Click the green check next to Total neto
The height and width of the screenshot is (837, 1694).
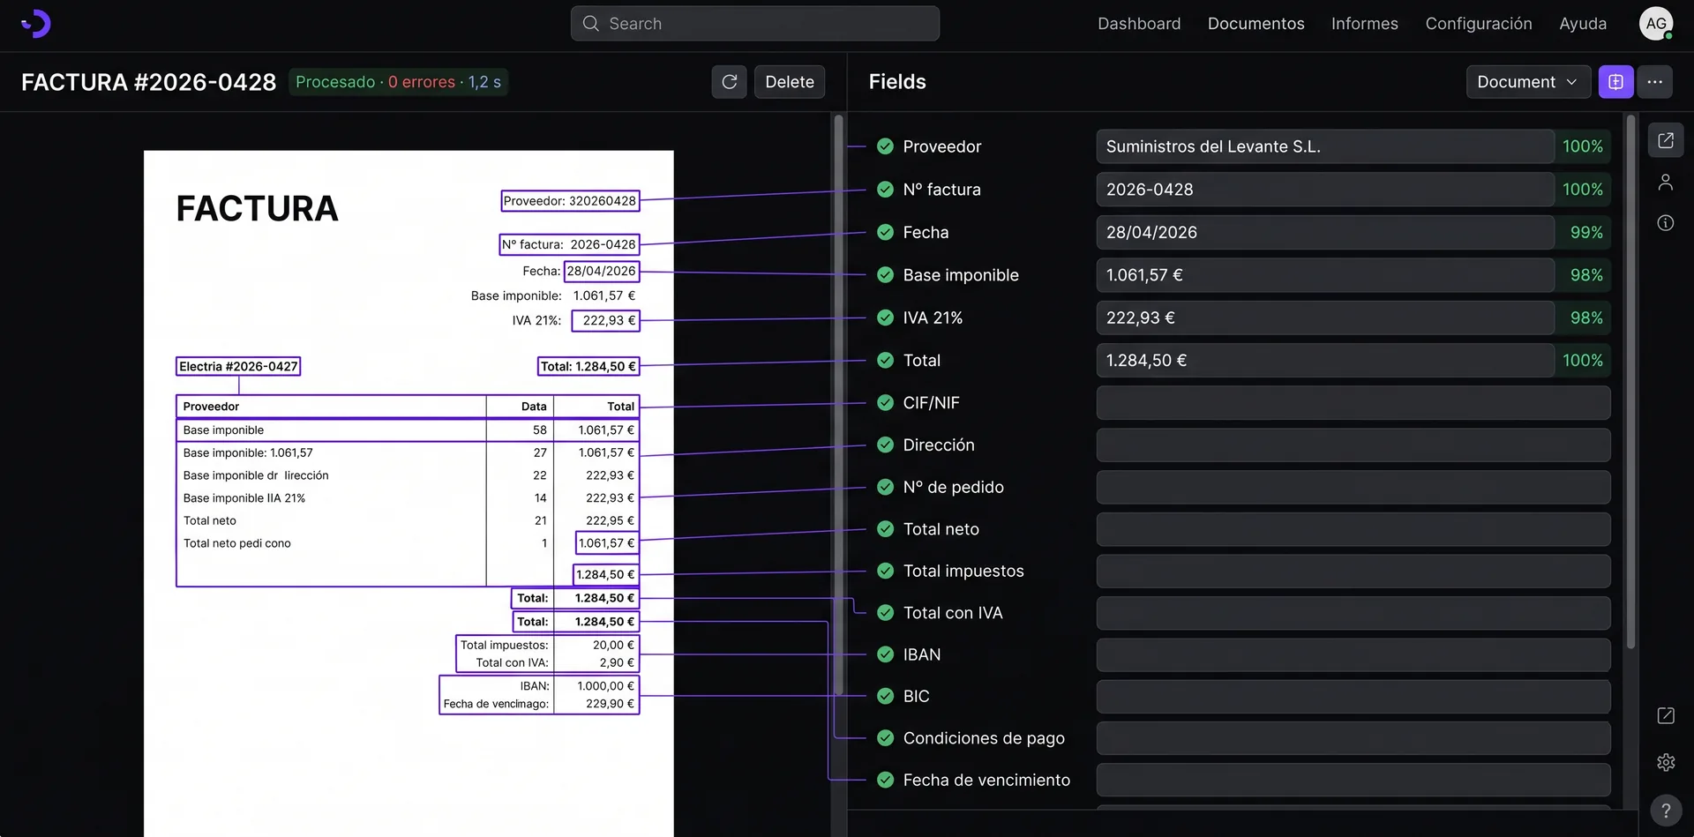pyautogui.click(x=885, y=529)
